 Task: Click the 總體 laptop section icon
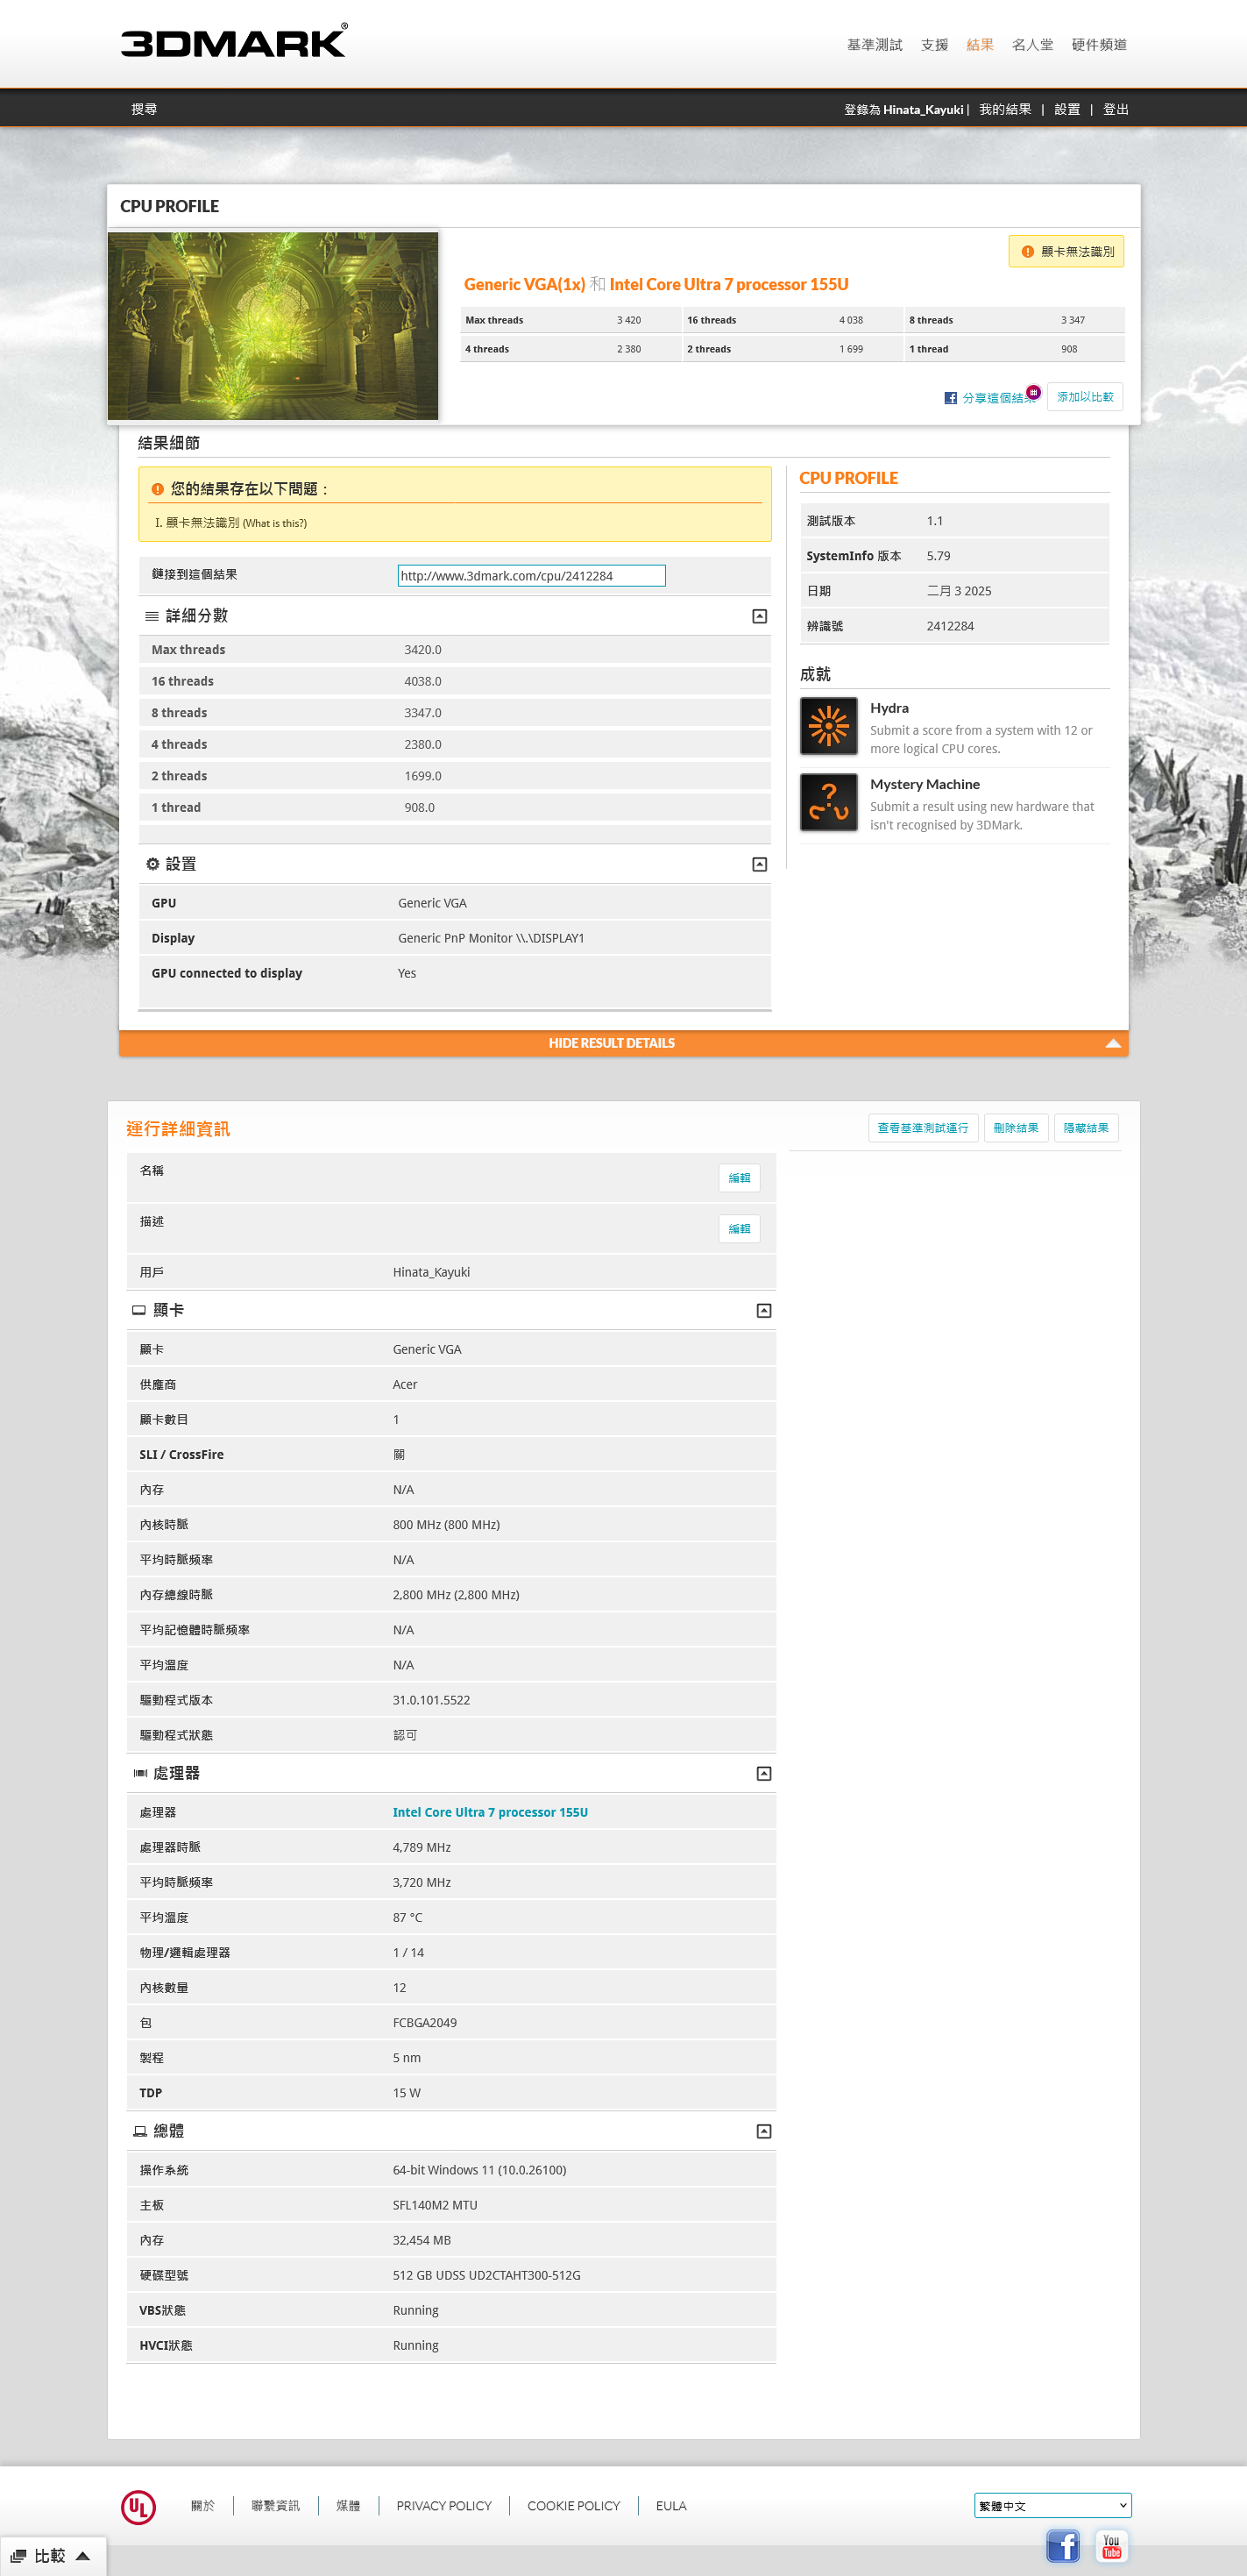point(140,2131)
